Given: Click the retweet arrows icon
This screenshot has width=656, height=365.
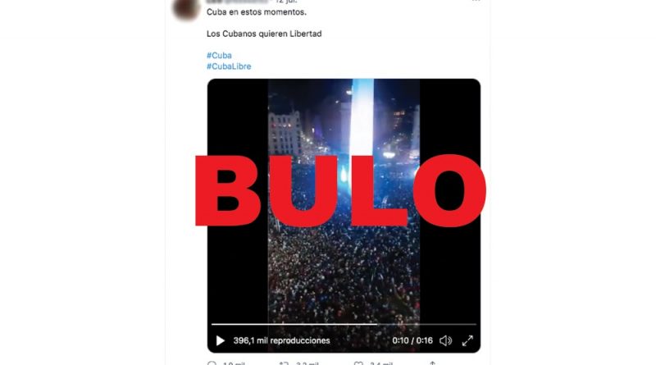Looking at the screenshot, I should click(284, 363).
